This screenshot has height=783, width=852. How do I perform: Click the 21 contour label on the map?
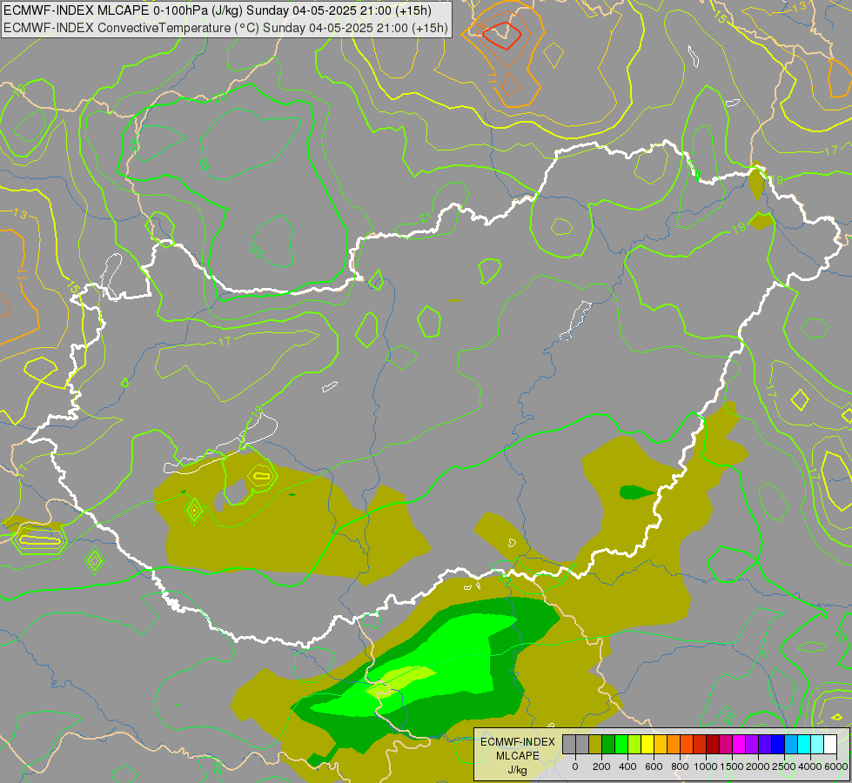[x=426, y=217]
